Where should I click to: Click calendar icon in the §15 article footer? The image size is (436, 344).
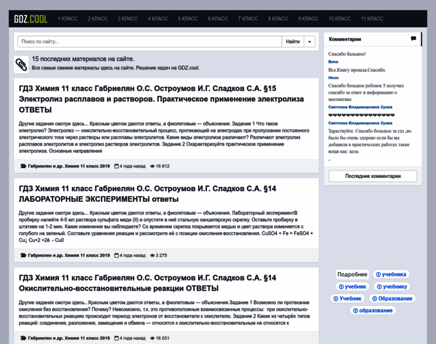click(x=116, y=166)
